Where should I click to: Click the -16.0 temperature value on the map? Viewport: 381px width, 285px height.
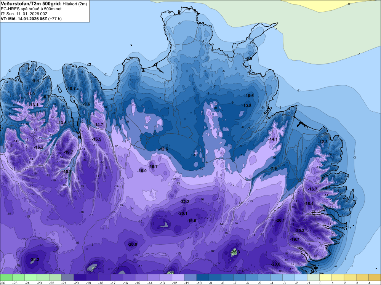click(x=142, y=171)
